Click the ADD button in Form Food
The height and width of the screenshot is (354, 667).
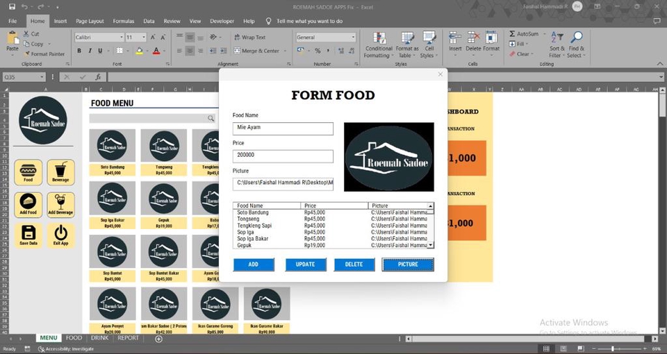coord(254,264)
